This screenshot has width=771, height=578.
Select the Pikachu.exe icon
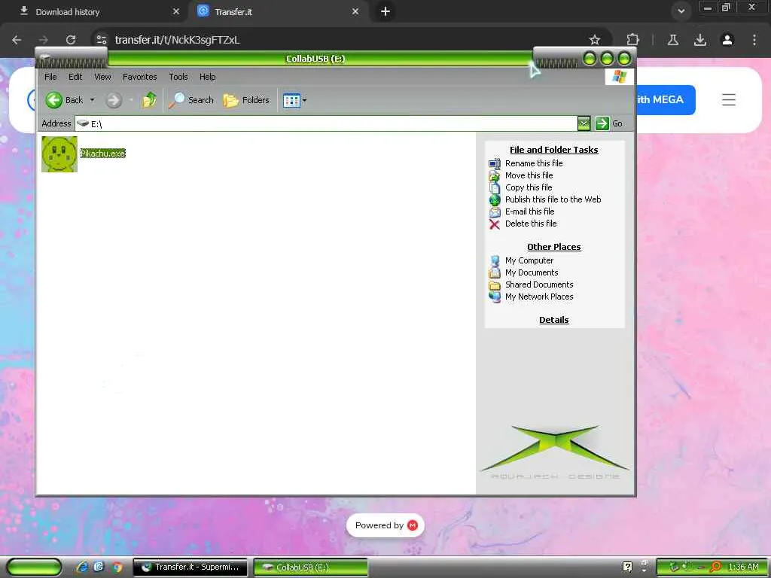pos(59,154)
